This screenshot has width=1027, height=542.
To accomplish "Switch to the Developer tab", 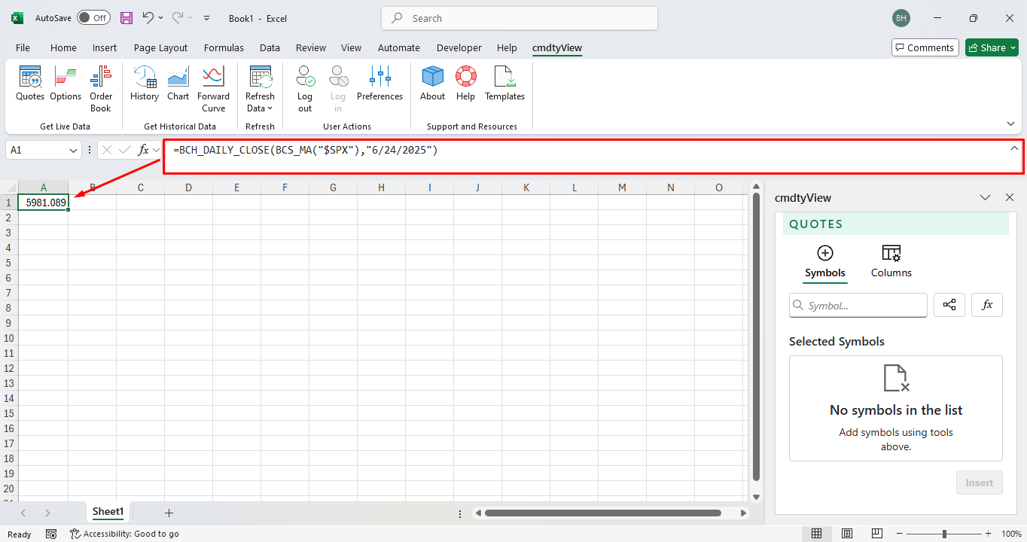I will 459,47.
